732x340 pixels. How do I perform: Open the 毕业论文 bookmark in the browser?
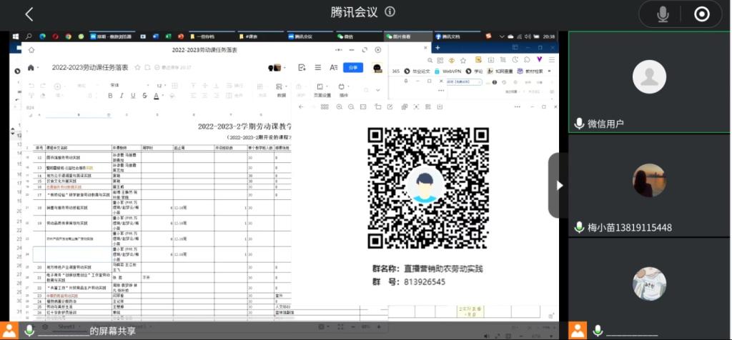coord(417,71)
